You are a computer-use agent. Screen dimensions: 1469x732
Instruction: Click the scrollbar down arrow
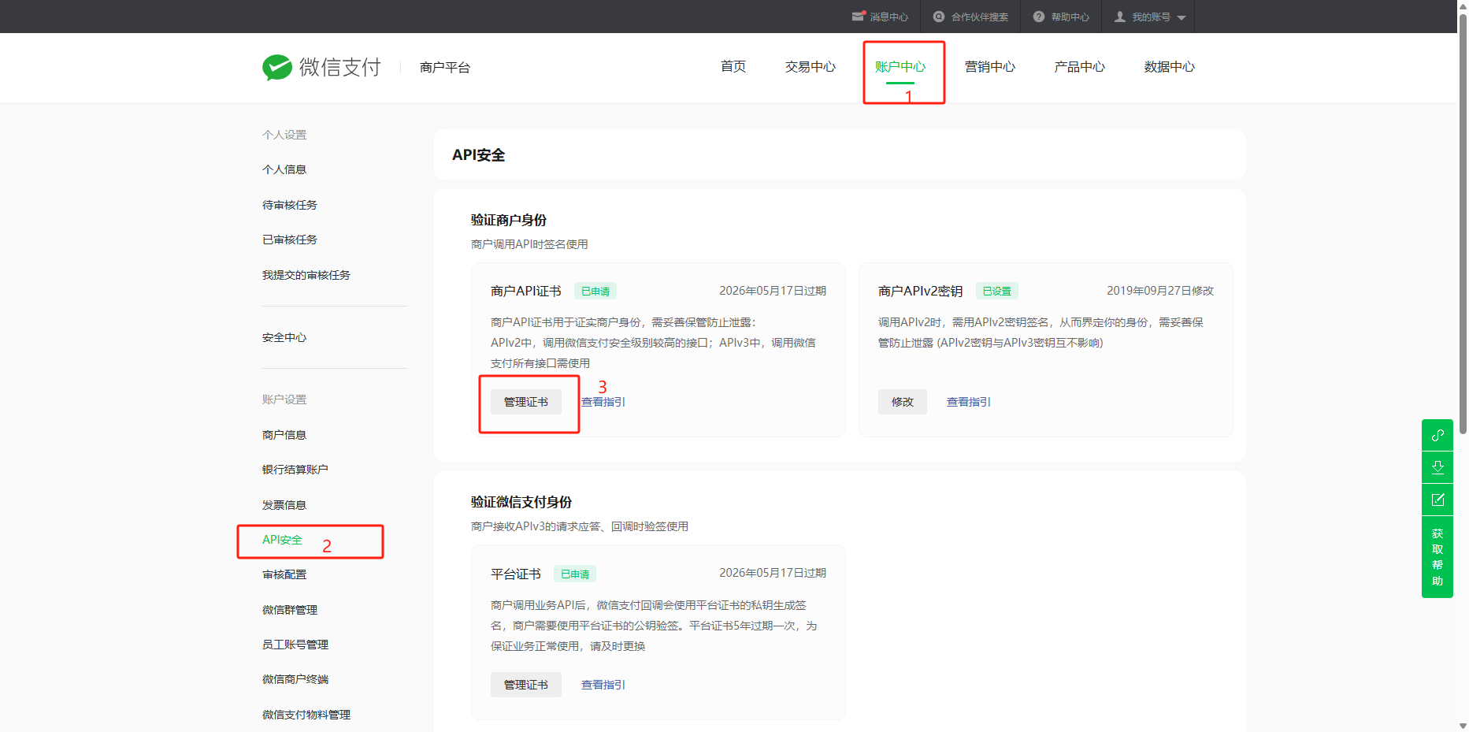point(1463,726)
